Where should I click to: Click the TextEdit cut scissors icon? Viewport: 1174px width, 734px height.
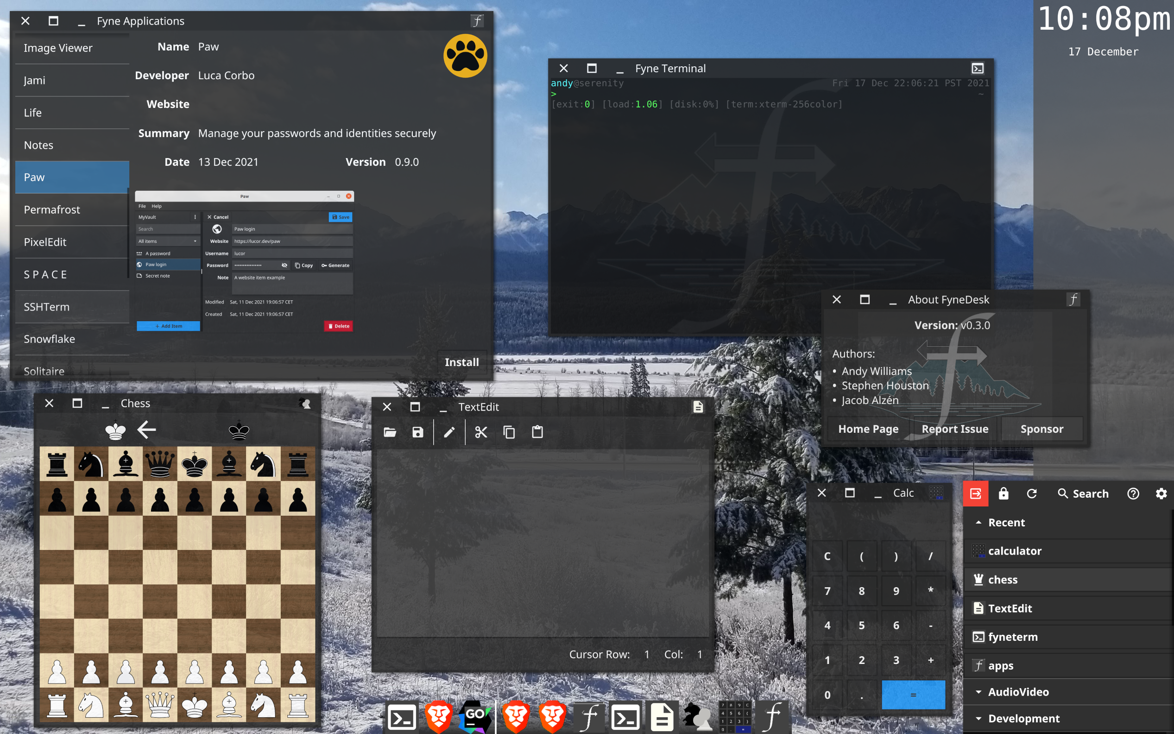point(480,431)
